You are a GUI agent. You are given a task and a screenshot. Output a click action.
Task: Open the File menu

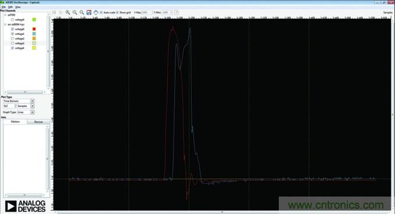(3, 7)
